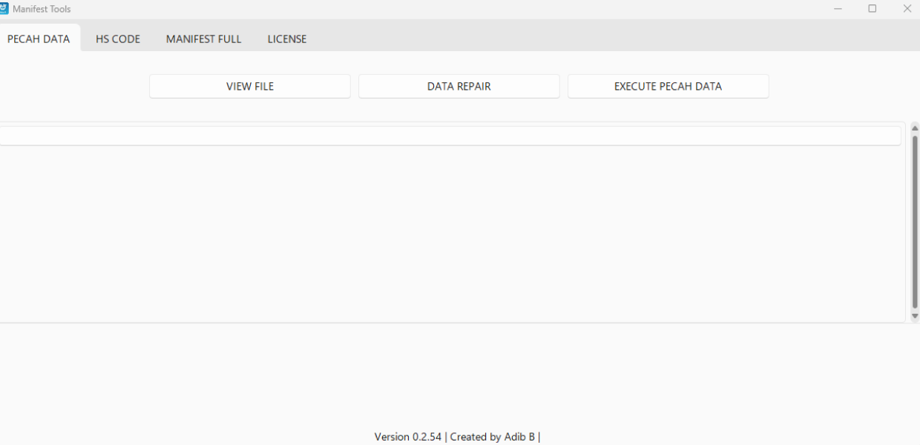Viewport: 920px width, 445px height.
Task: Click the scrollbar down arrow
Action: coord(915,316)
